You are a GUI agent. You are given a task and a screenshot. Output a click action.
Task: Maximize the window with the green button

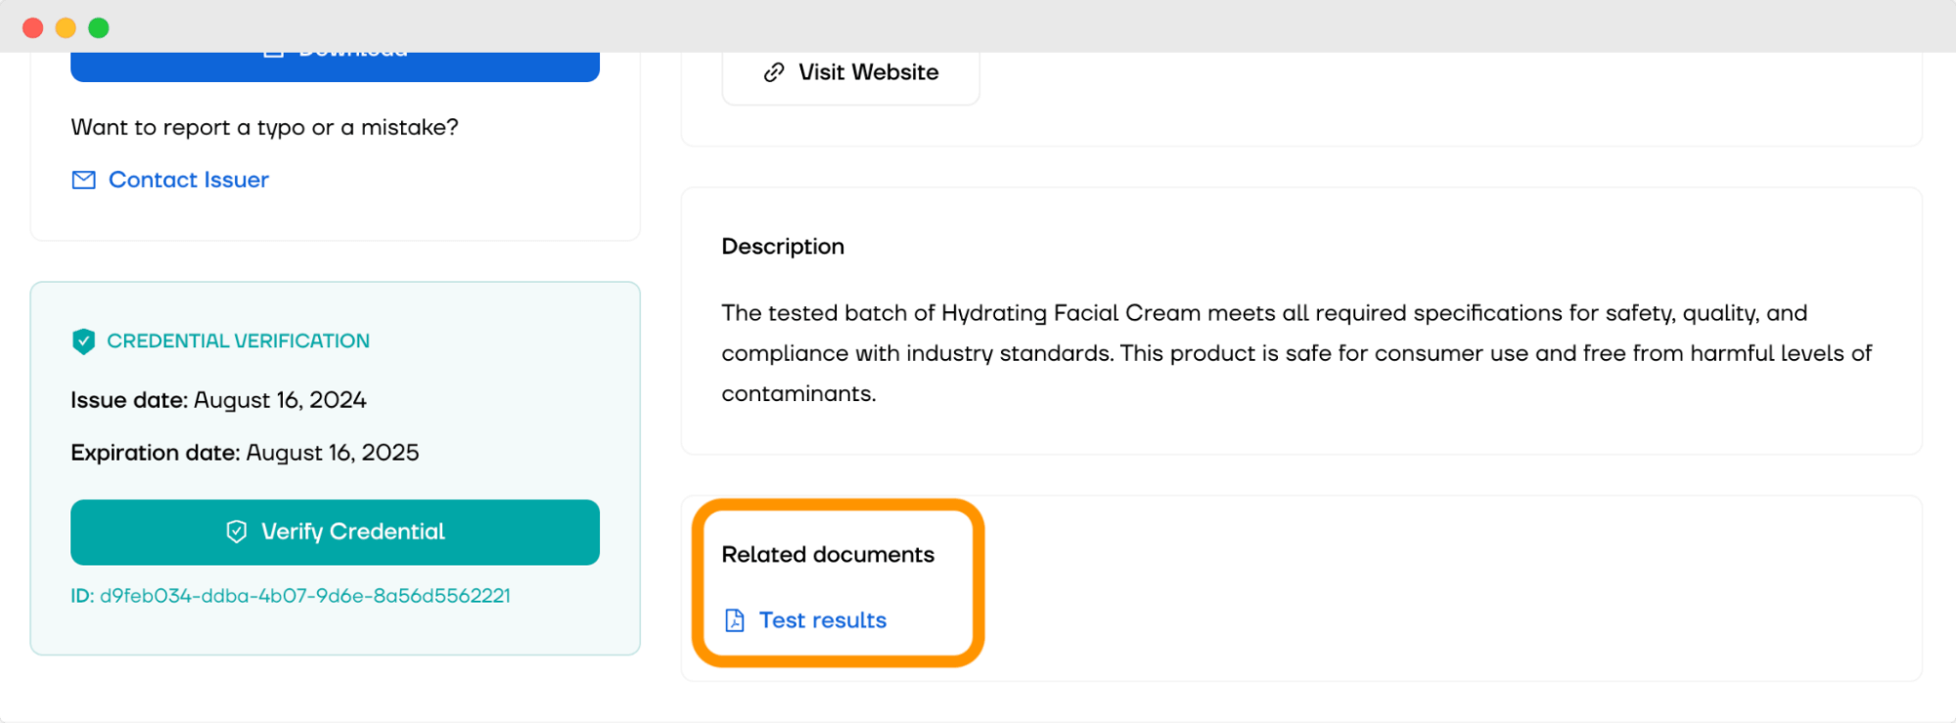(x=99, y=27)
